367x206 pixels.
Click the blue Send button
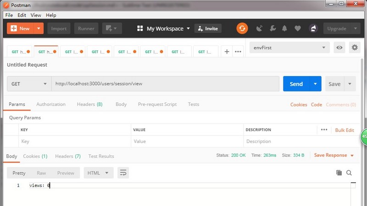[296, 84]
